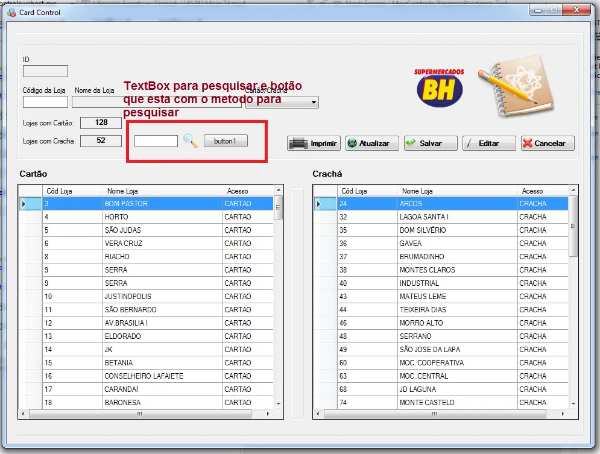Select the VERA CRUZ cell

(x=163, y=243)
